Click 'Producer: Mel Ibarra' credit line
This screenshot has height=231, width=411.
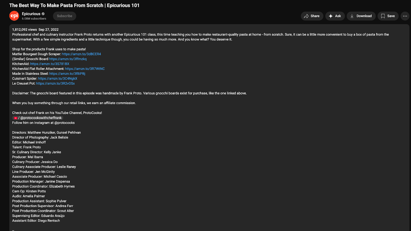27,157
